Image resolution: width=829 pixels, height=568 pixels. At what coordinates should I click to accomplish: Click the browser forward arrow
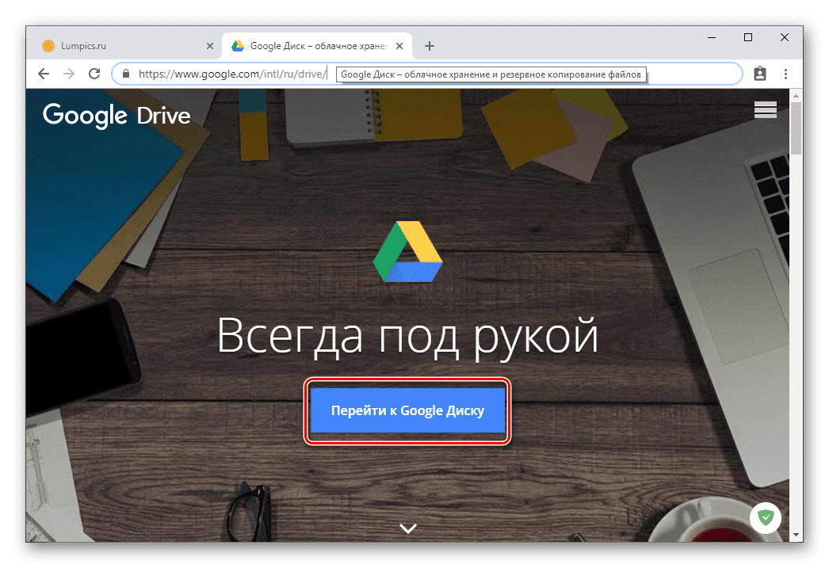pyautogui.click(x=69, y=74)
